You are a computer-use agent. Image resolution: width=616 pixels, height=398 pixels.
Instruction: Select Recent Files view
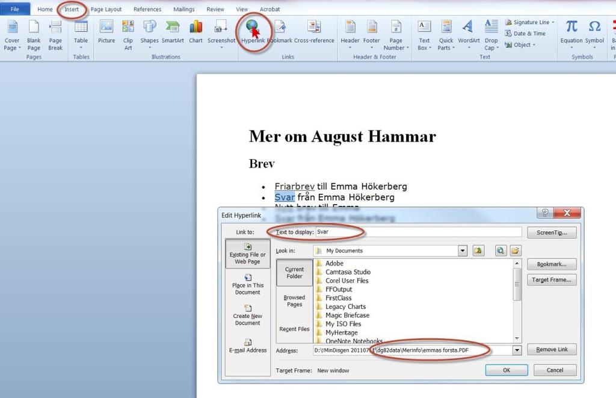click(x=294, y=329)
